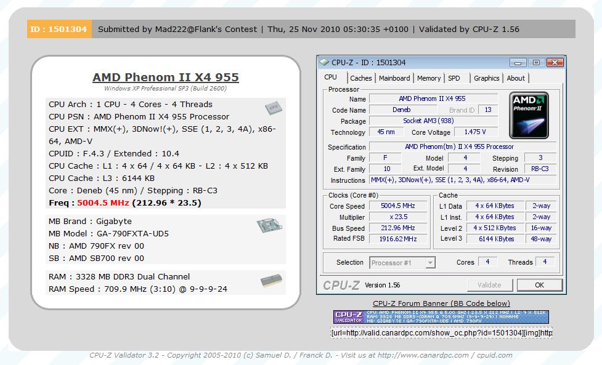Switch to the Memory tab
602x365 pixels.
click(x=429, y=78)
